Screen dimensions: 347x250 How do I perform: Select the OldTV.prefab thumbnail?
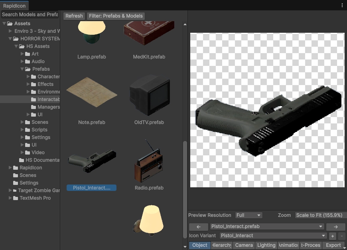point(150,95)
